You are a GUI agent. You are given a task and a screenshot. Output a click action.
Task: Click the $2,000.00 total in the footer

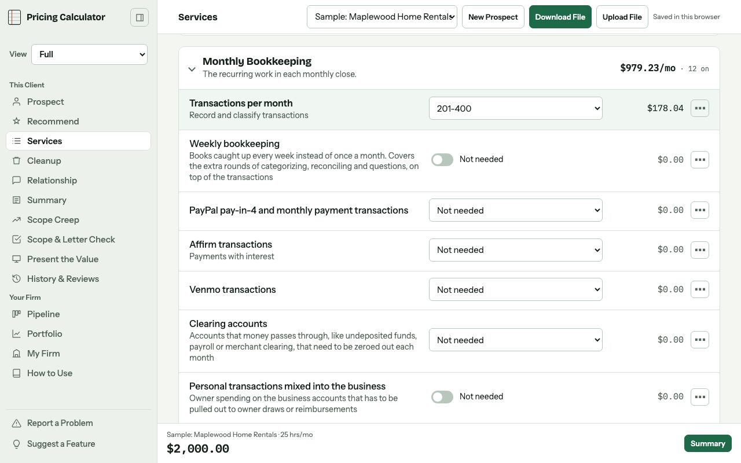198,449
